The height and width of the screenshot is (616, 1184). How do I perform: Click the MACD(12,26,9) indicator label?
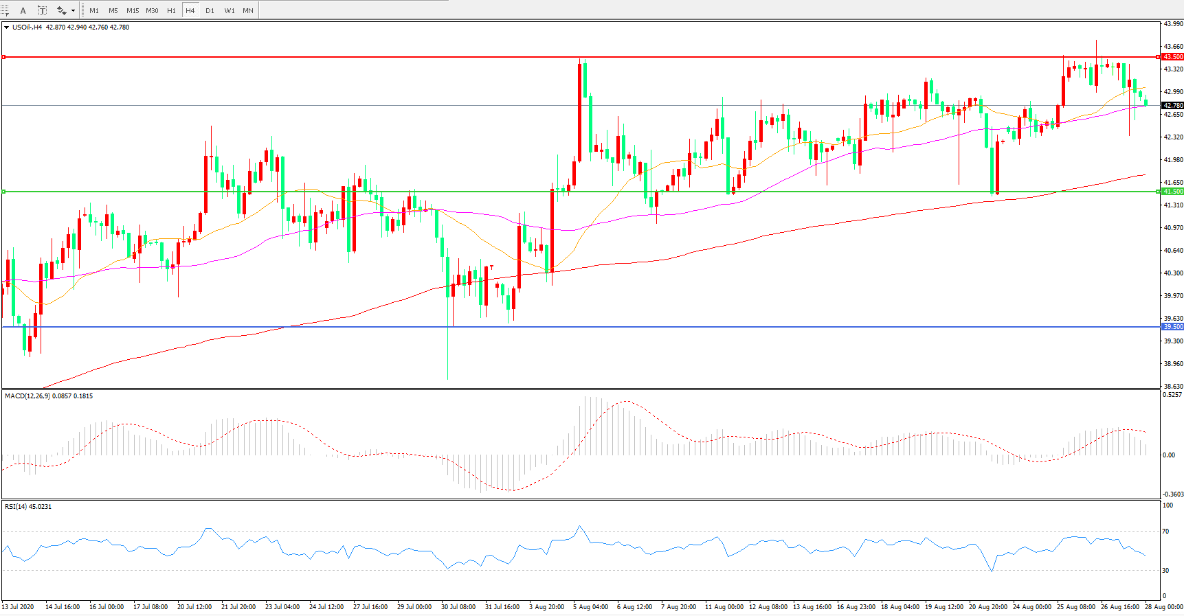(x=27, y=396)
